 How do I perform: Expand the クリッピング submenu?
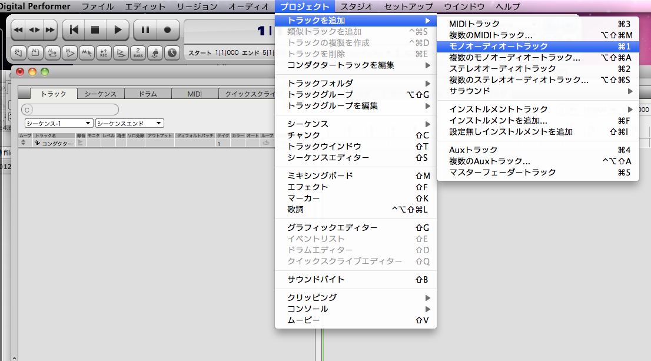click(356, 298)
